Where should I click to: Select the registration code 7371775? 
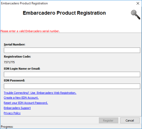(9, 62)
